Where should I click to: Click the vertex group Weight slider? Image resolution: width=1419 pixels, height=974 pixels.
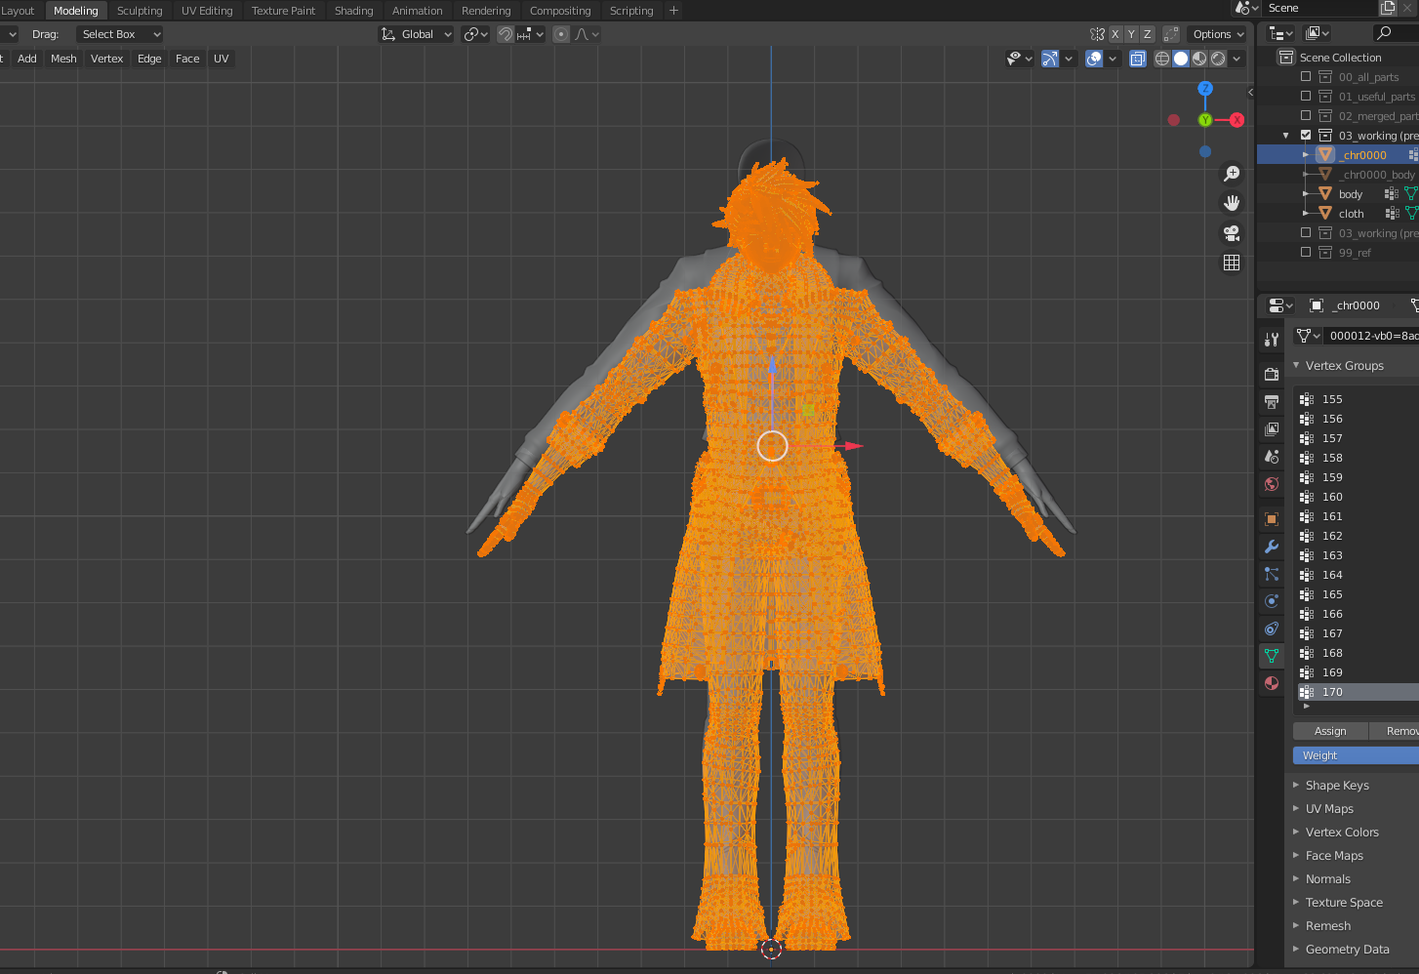(1355, 755)
